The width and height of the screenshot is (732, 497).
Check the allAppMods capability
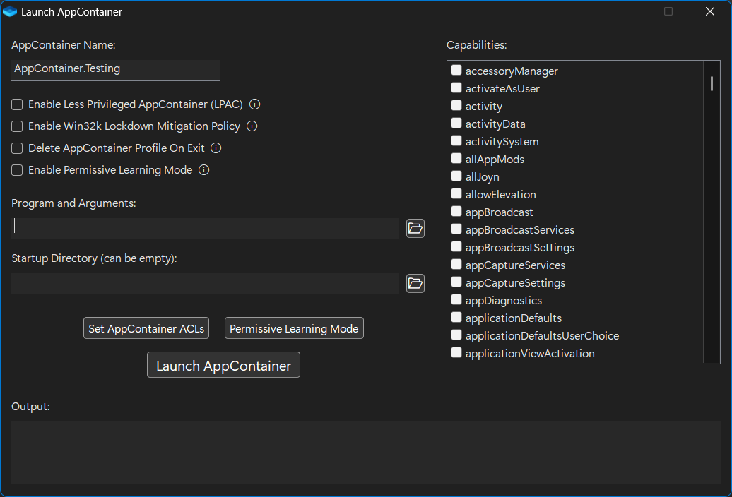tap(456, 159)
